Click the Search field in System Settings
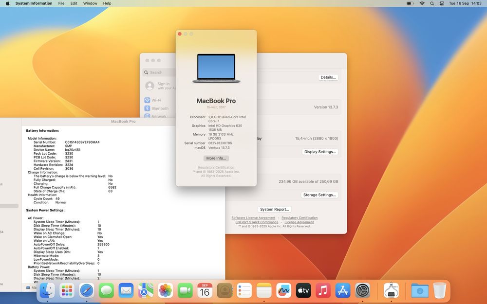 coord(159,72)
